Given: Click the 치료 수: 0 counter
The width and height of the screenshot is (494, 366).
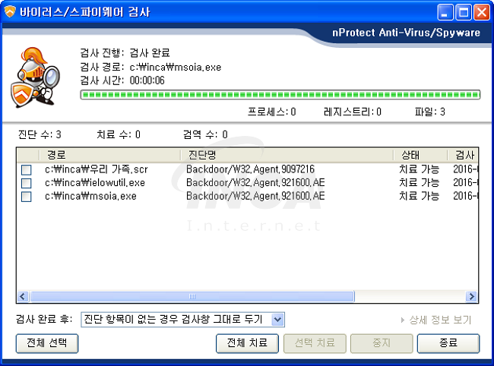Looking at the screenshot, I should coord(119,134).
